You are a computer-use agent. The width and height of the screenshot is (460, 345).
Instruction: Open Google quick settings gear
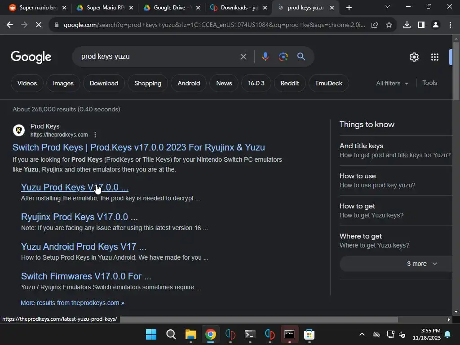tap(414, 57)
